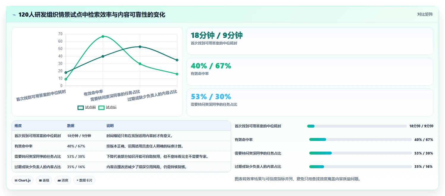Click the 试点前 data point at 35
The height and width of the screenshot is (196, 445).
177,60
